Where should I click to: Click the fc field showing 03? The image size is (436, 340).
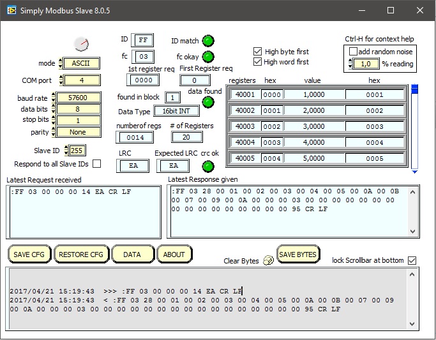[x=143, y=56]
